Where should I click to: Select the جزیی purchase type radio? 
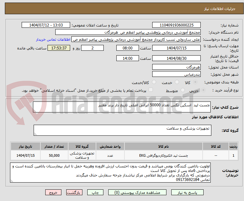(x=203, y=90)
